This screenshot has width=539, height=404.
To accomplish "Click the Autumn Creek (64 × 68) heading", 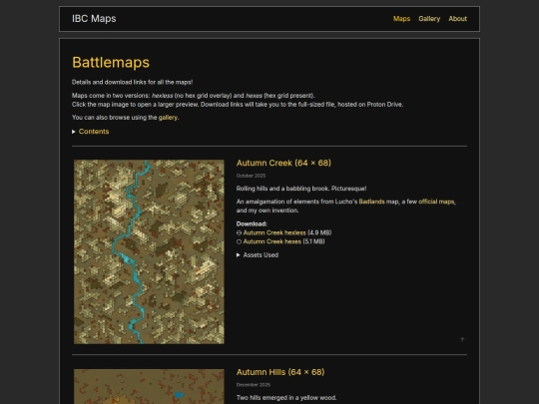I will (283, 163).
